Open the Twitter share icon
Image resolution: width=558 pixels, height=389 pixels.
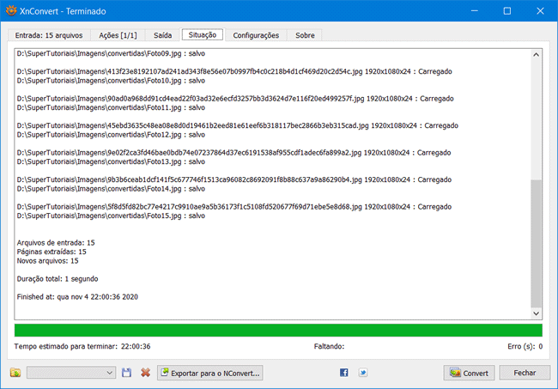click(363, 373)
